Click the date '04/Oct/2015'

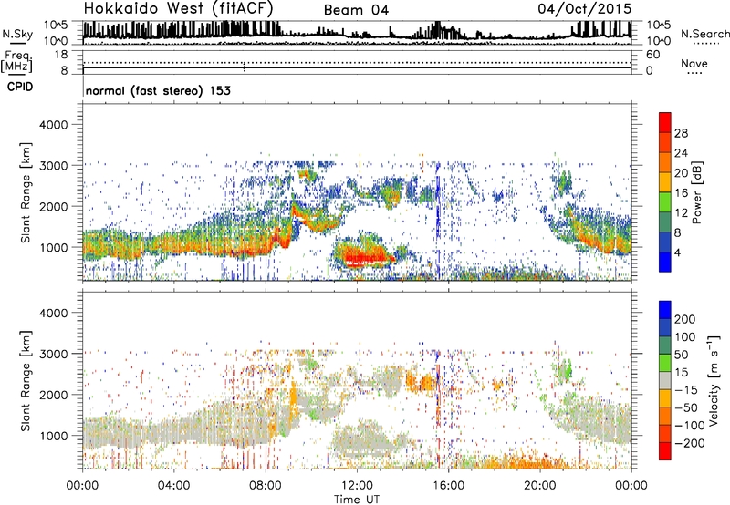585,9
